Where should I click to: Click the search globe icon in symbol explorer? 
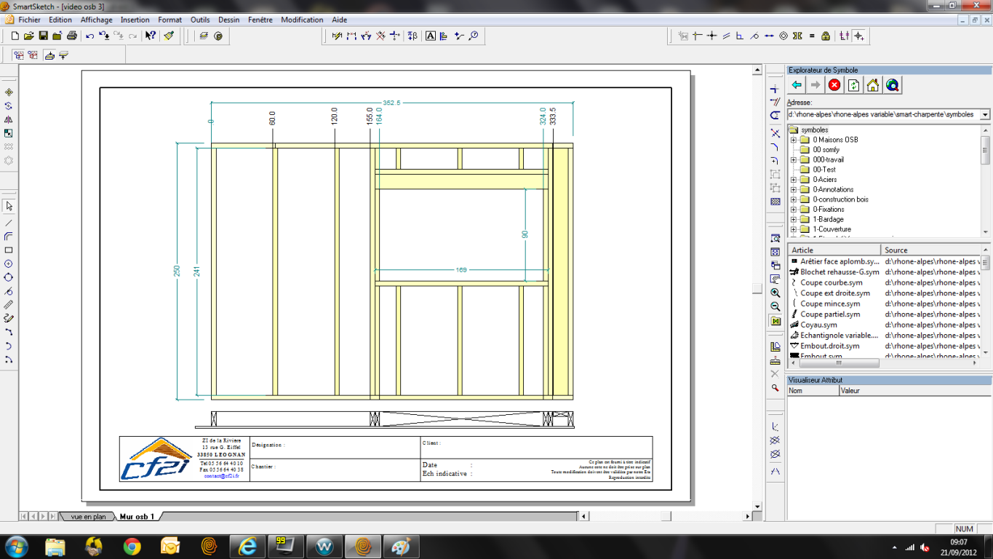pyautogui.click(x=892, y=85)
